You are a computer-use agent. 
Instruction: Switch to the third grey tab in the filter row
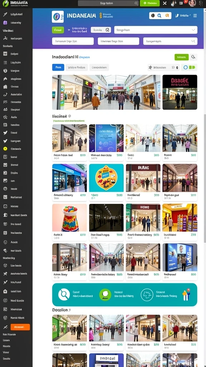pyautogui.click(x=99, y=67)
